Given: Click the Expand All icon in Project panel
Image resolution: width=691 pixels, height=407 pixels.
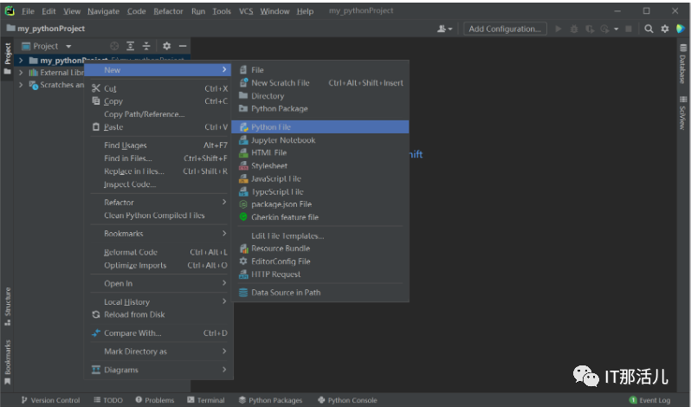Looking at the screenshot, I should (x=130, y=46).
